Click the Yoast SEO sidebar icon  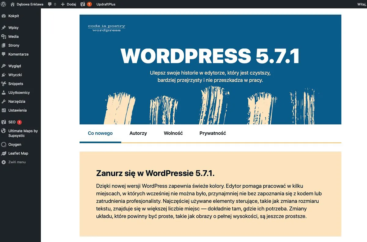[4, 122]
